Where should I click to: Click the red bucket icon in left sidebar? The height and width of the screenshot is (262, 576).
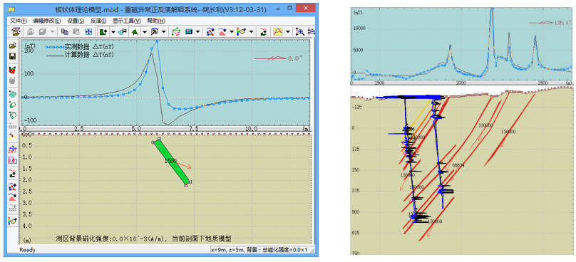[14, 70]
